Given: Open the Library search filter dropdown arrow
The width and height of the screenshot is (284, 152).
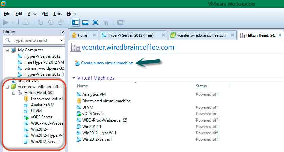Looking at the screenshot, I should [61, 40].
